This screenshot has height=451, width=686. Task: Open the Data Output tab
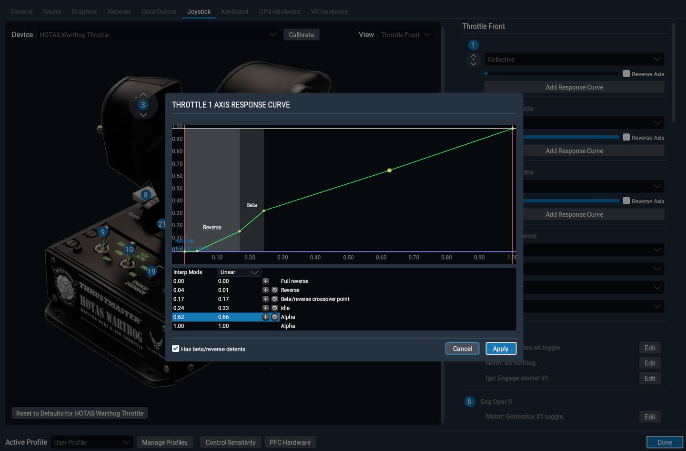pos(159,11)
